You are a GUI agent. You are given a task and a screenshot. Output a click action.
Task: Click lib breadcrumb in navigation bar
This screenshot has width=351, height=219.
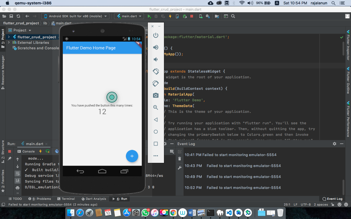coord(45,23)
